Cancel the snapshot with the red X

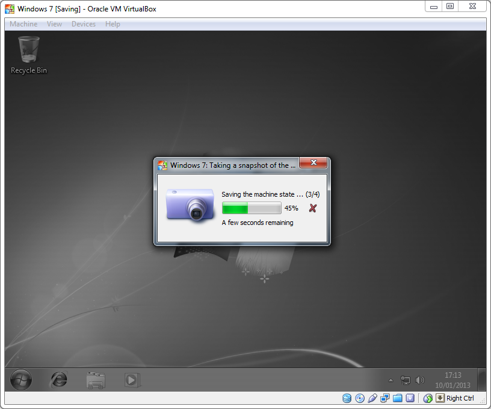[312, 208]
